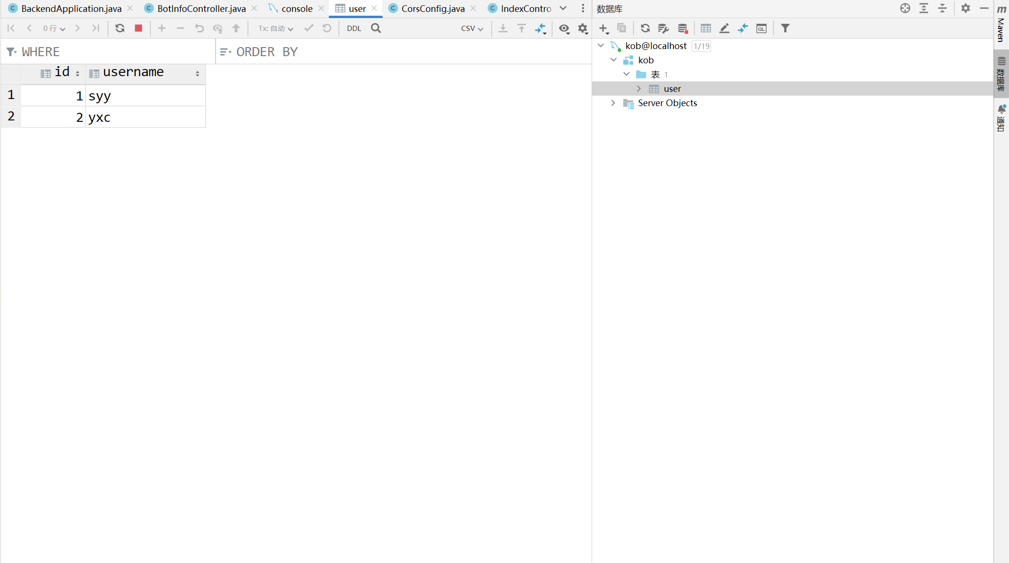This screenshot has width=1009, height=563.
Task: Go to next page of results
Action: click(78, 29)
